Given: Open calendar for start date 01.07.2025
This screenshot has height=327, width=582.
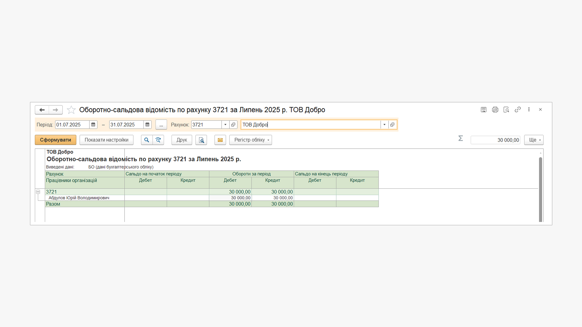Looking at the screenshot, I should click(93, 125).
